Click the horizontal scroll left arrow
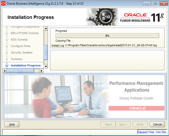The width and height of the screenshot is (169, 136). coord(5,71)
